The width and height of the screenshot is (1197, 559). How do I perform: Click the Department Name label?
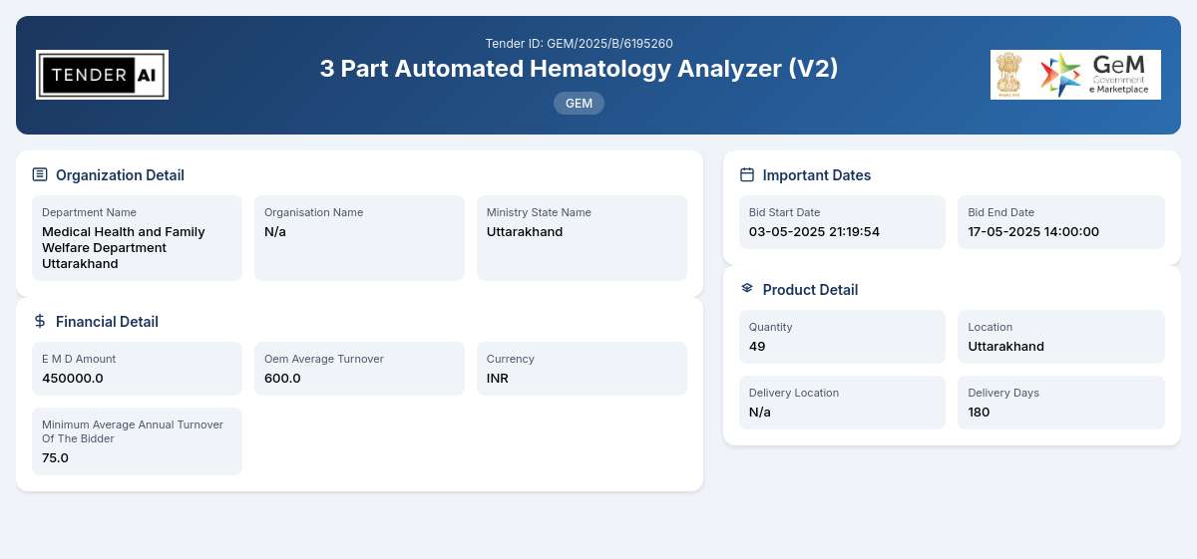[89, 212]
